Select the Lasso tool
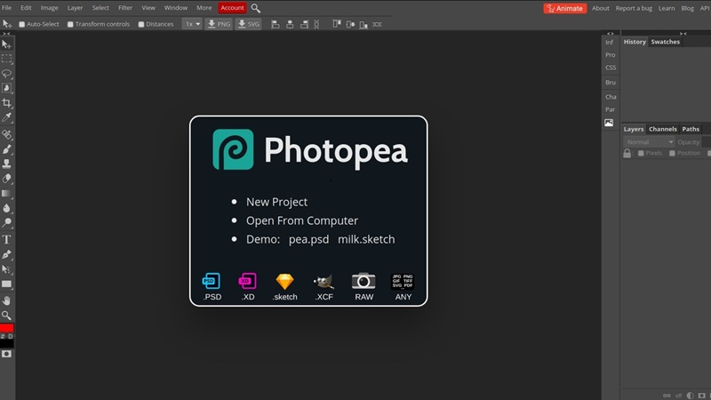The height and width of the screenshot is (400, 711). (x=6, y=74)
